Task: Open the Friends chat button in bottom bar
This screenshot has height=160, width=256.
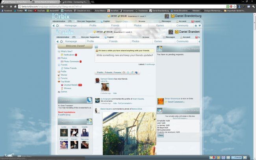Action: [236, 158]
